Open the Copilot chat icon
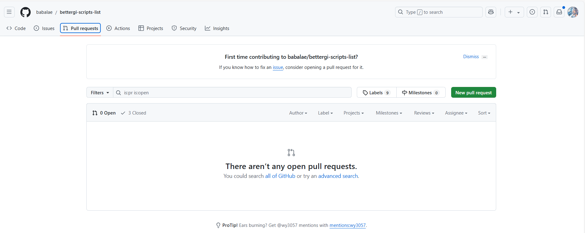This screenshot has width=585, height=233. pos(491,12)
